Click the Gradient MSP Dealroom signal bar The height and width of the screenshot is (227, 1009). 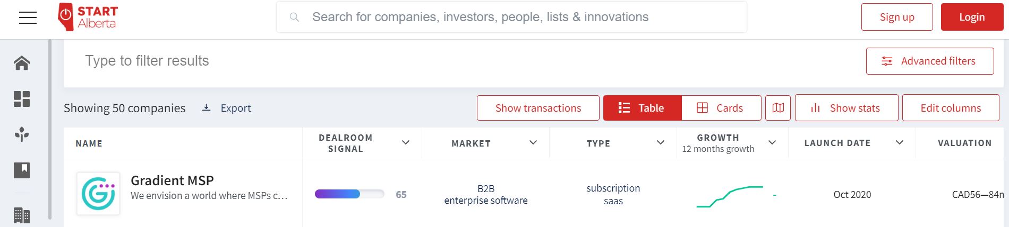coord(349,194)
